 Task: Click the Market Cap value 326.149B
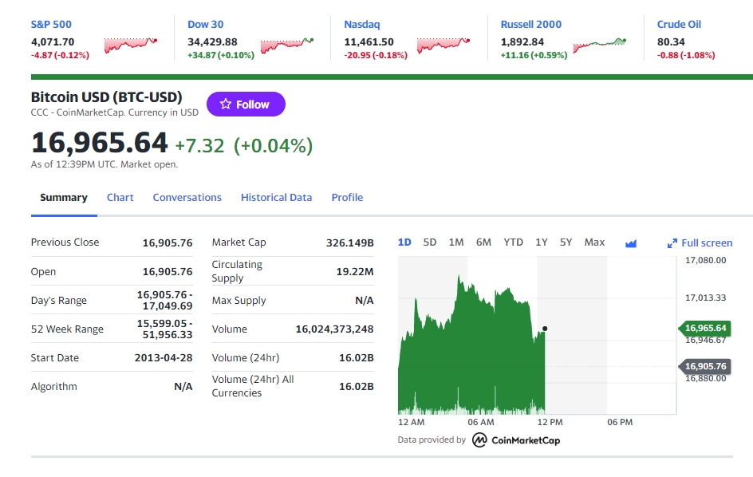coord(349,242)
